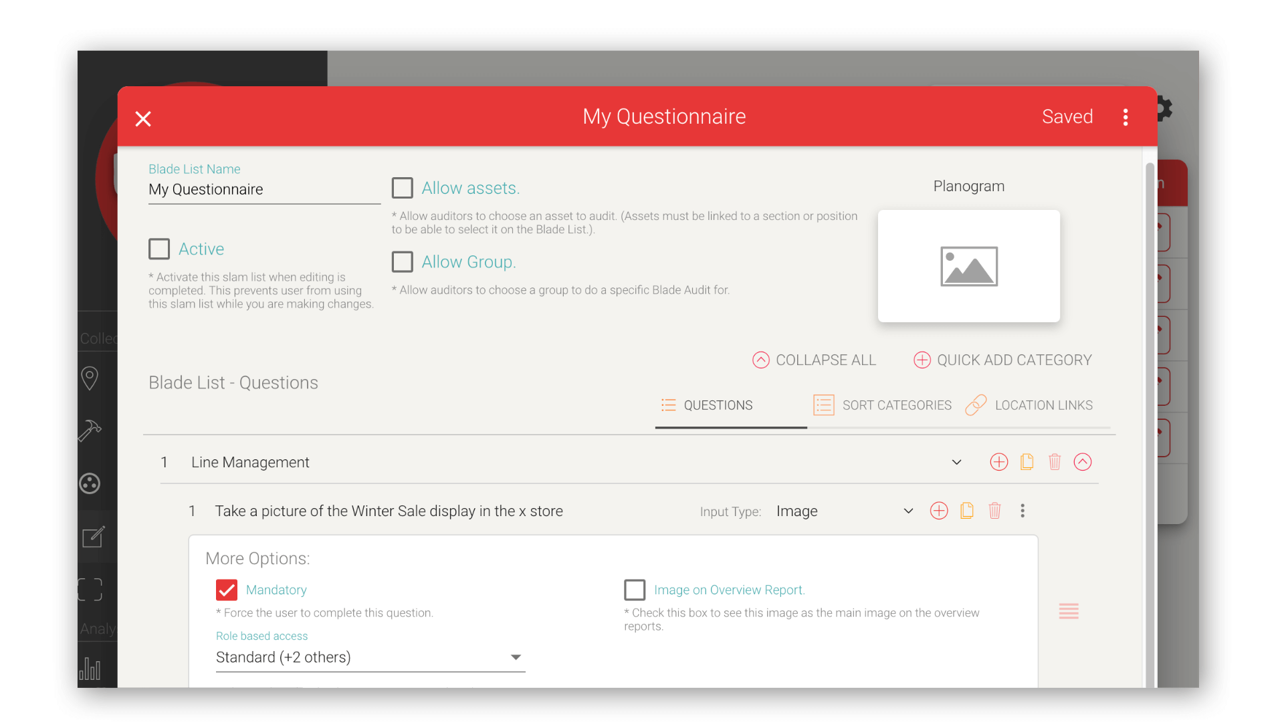The image size is (1284, 722).
Task: Expand the Line Management category chevron
Action: pos(956,462)
